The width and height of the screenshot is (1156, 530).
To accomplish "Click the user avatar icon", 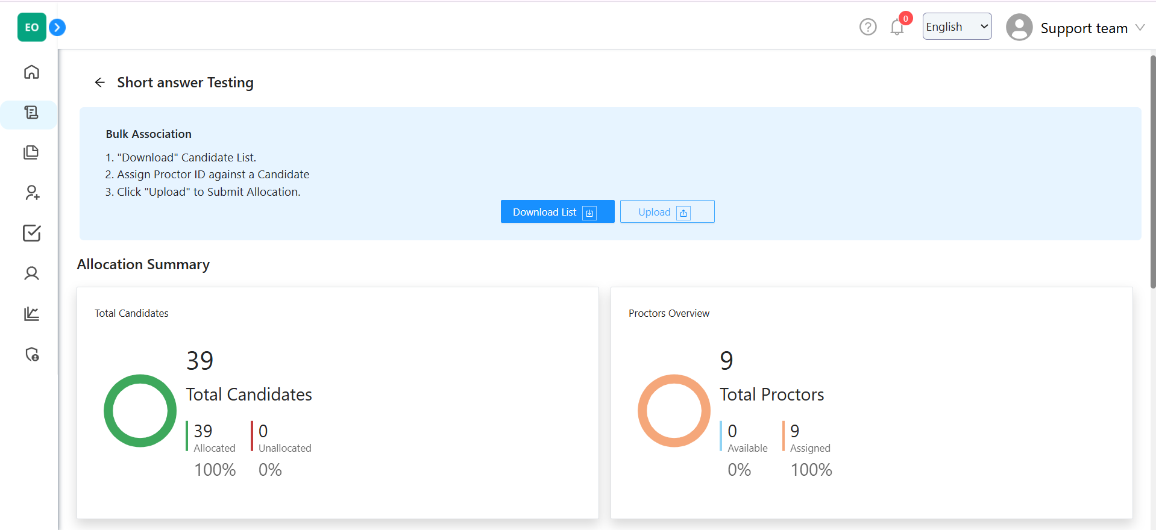I will point(1019,28).
